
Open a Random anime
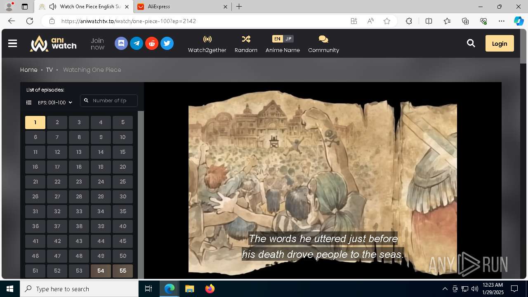click(246, 44)
